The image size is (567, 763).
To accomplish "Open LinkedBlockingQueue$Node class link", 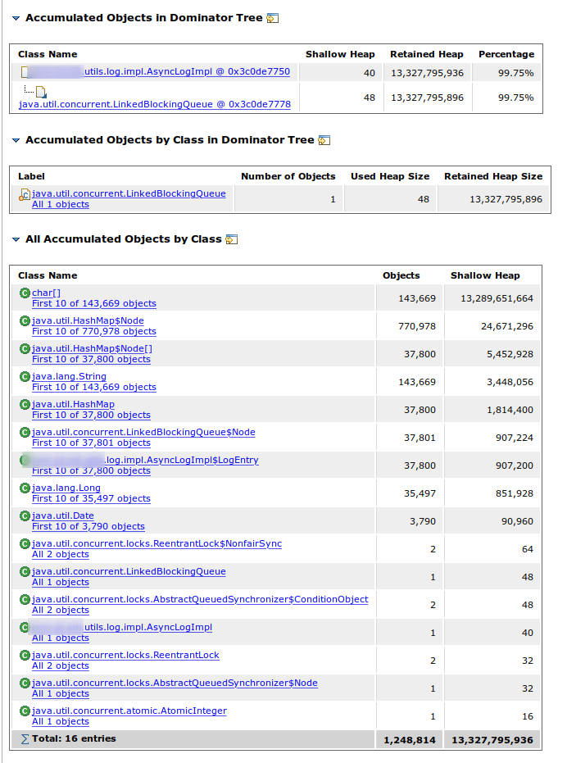I will [x=143, y=432].
